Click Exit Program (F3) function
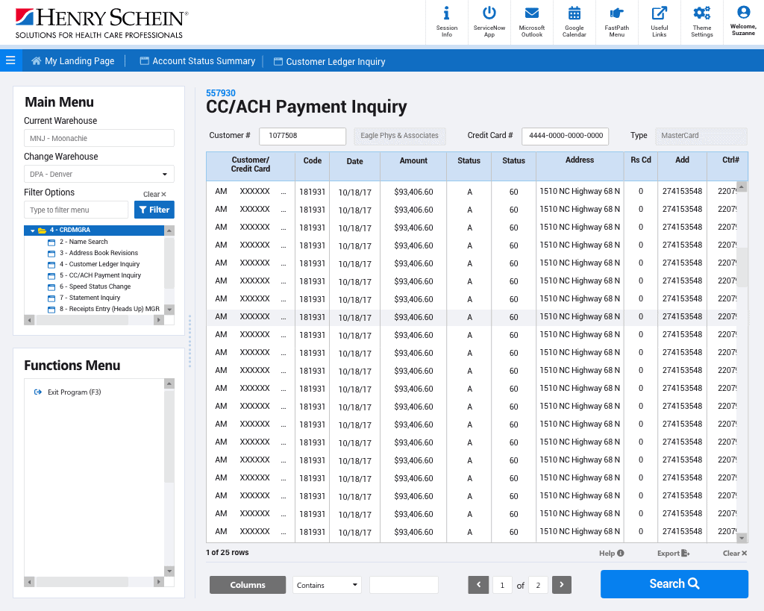764x611 pixels. [x=74, y=392]
